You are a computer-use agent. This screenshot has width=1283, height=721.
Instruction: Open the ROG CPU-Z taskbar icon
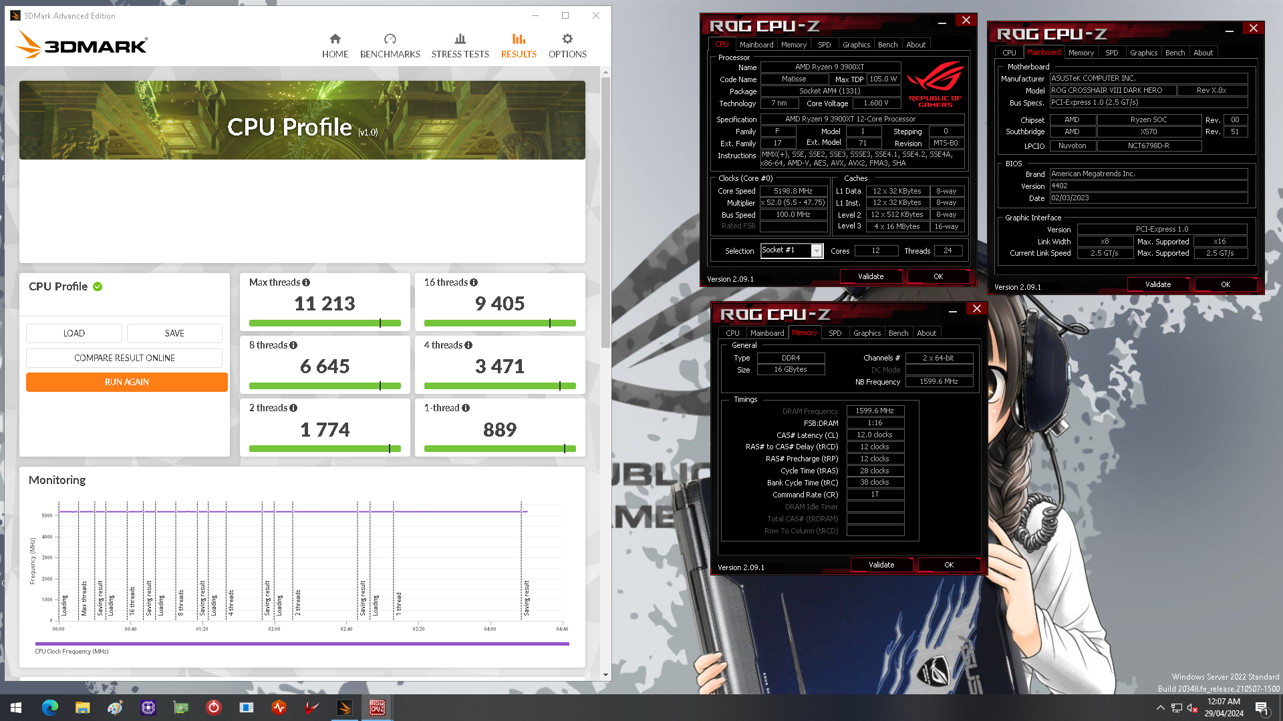[378, 708]
